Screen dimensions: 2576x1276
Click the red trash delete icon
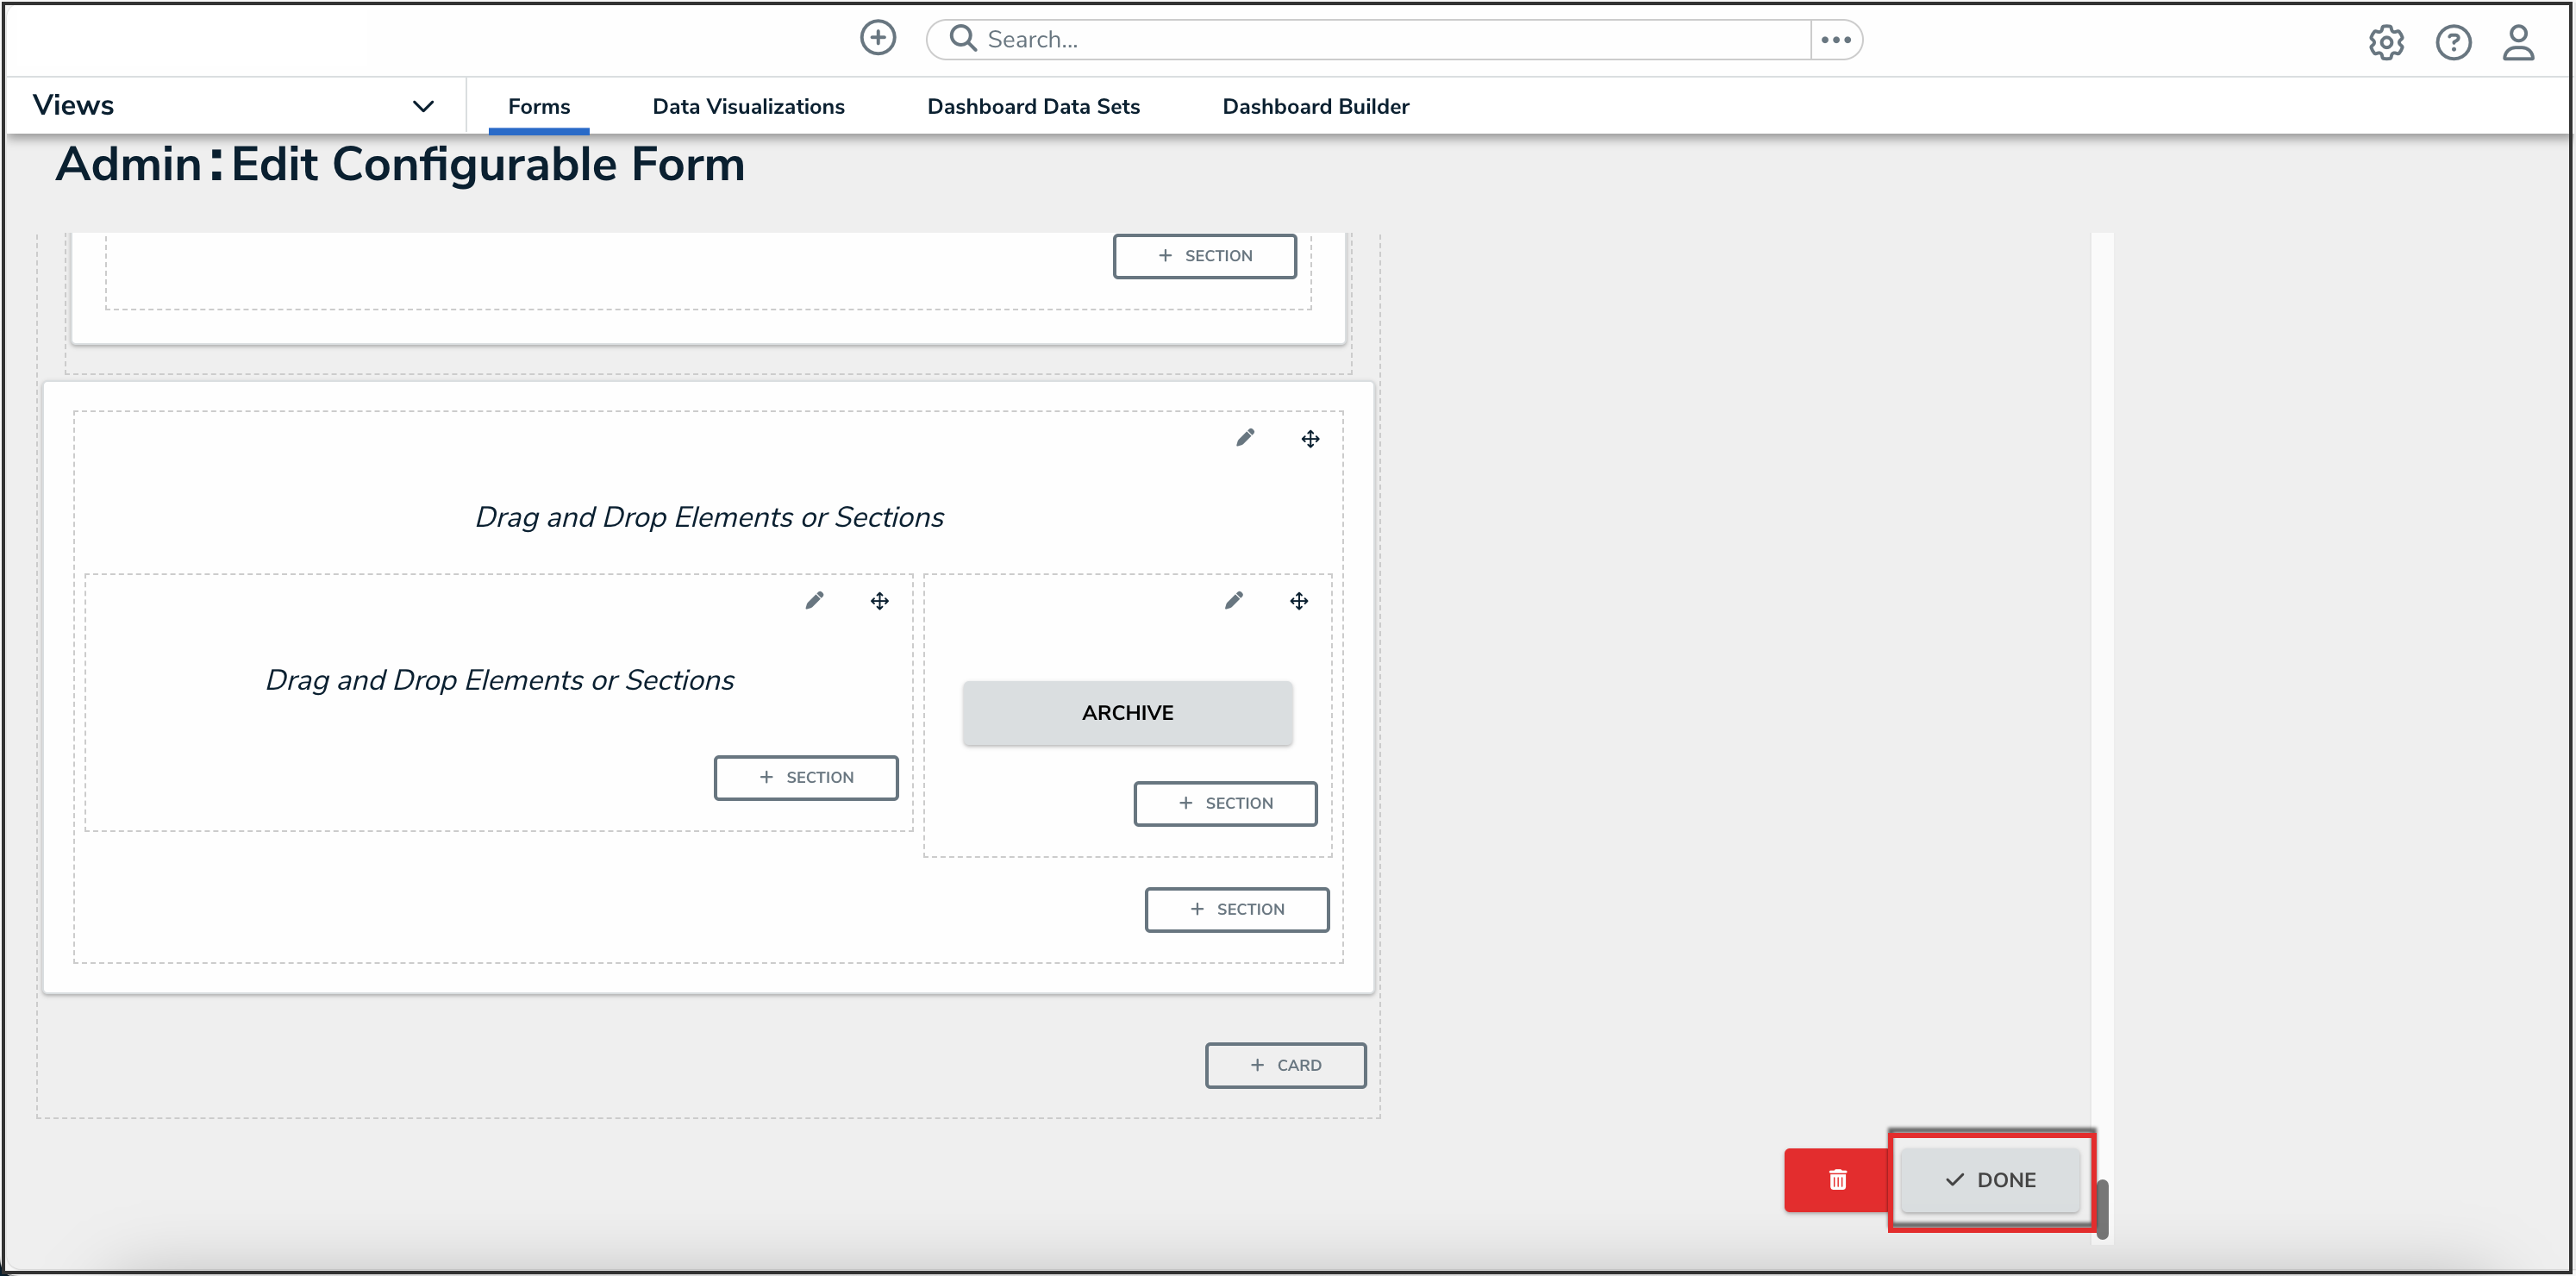(1836, 1179)
